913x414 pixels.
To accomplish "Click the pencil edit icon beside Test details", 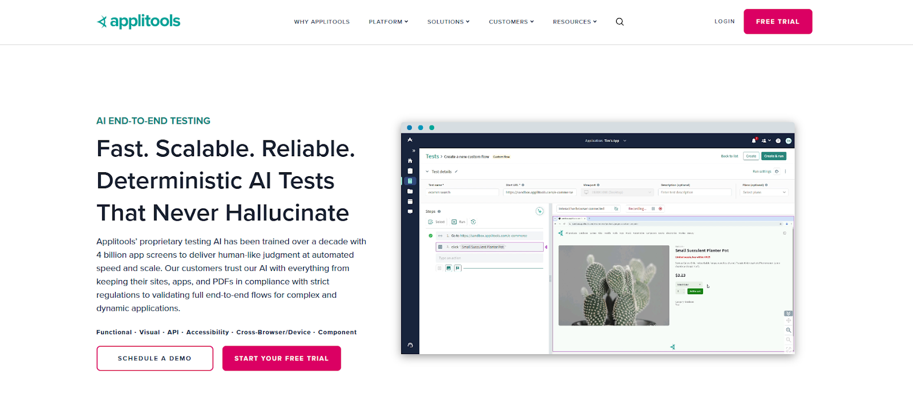I will (x=456, y=172).
